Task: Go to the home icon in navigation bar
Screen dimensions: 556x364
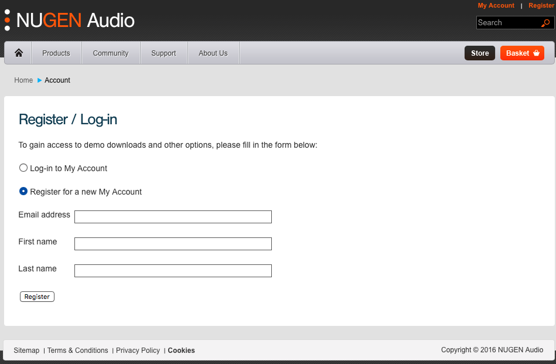Action: [x=18, y=53]
